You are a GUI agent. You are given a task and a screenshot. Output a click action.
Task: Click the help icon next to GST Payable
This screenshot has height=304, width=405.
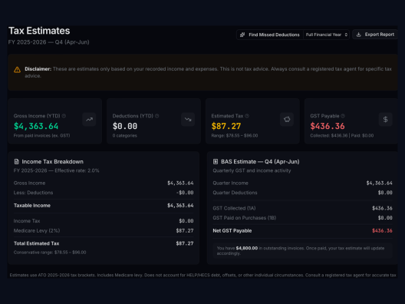343,116
